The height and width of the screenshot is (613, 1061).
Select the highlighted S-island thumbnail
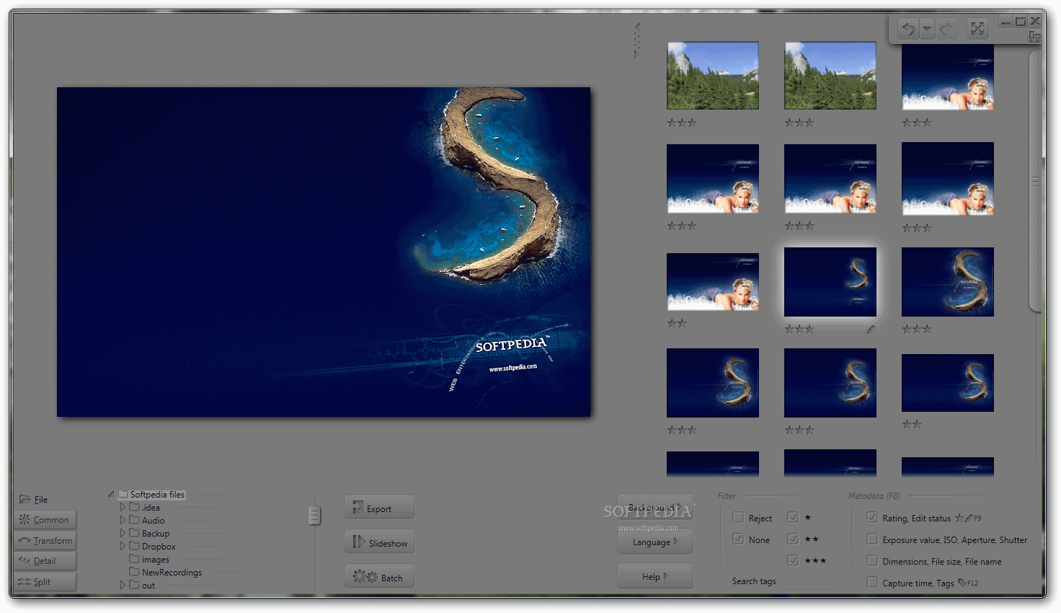click(830, 282)
